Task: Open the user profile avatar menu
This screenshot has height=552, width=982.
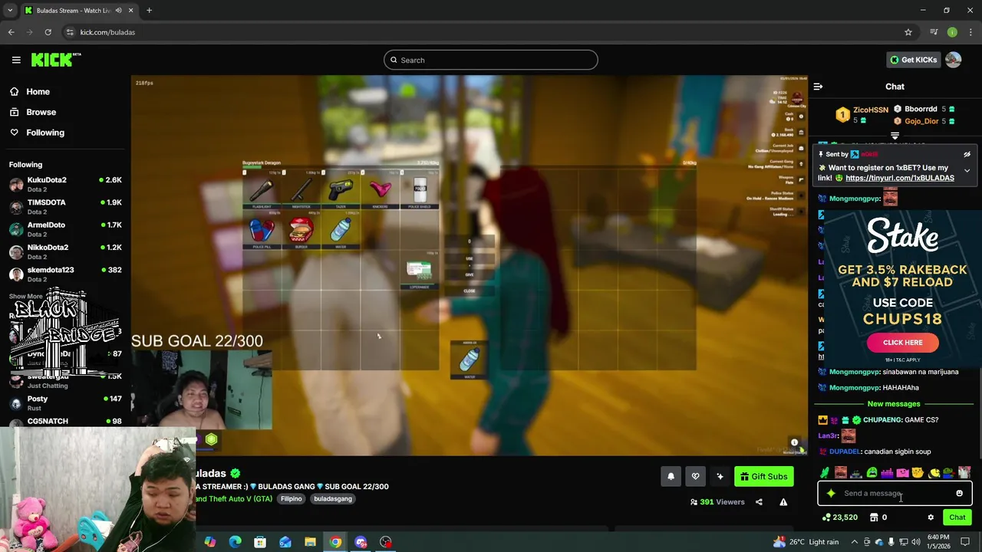Action: (954, 60)
